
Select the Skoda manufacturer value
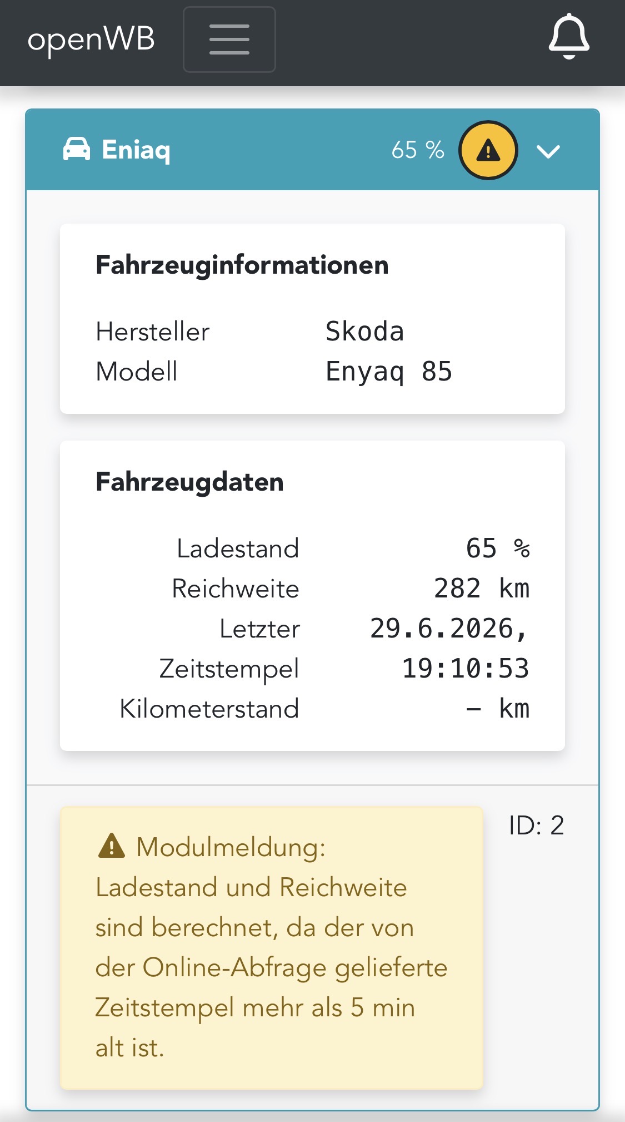[x=364, y=332]
